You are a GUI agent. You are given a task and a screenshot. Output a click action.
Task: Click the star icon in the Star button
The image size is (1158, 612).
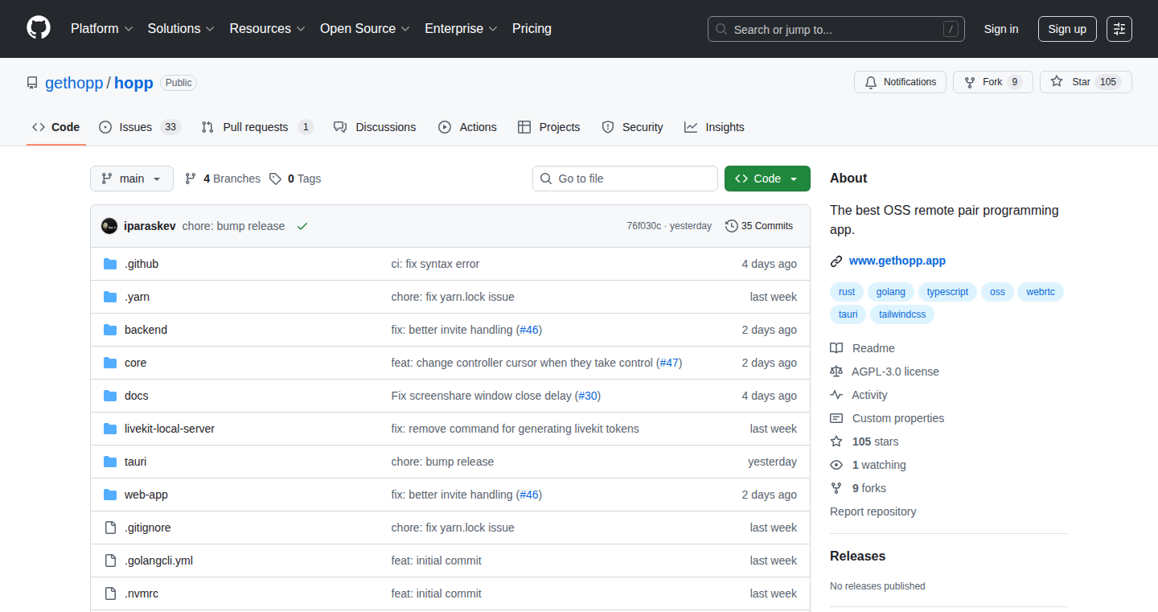coord(1057,82)
